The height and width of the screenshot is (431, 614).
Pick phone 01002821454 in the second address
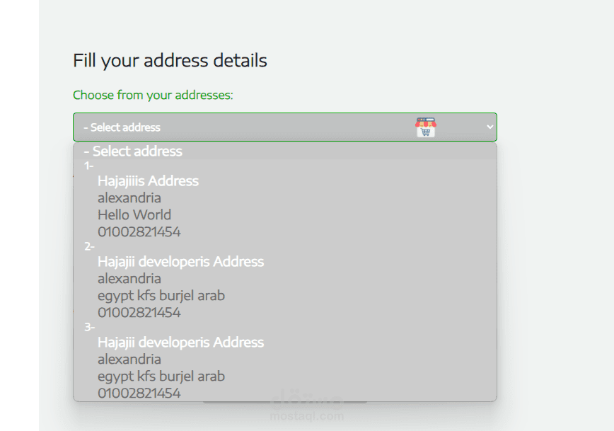coord(139,313)
